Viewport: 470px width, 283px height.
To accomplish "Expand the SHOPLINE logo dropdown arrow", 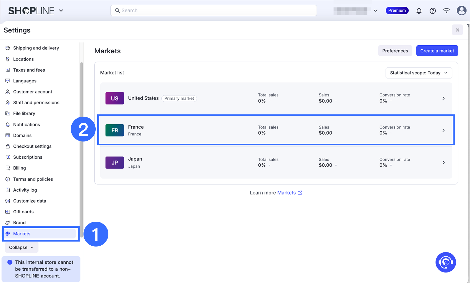I will (x=61, y=11).
